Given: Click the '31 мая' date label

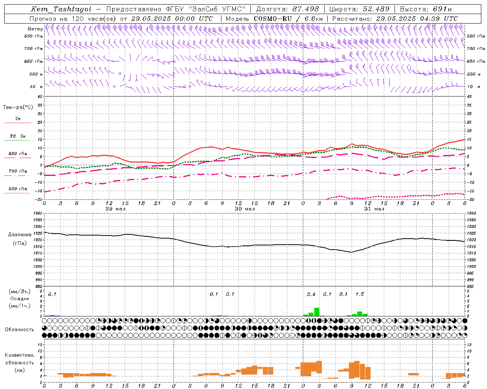Looking at the screenshot, I should 374,209.
